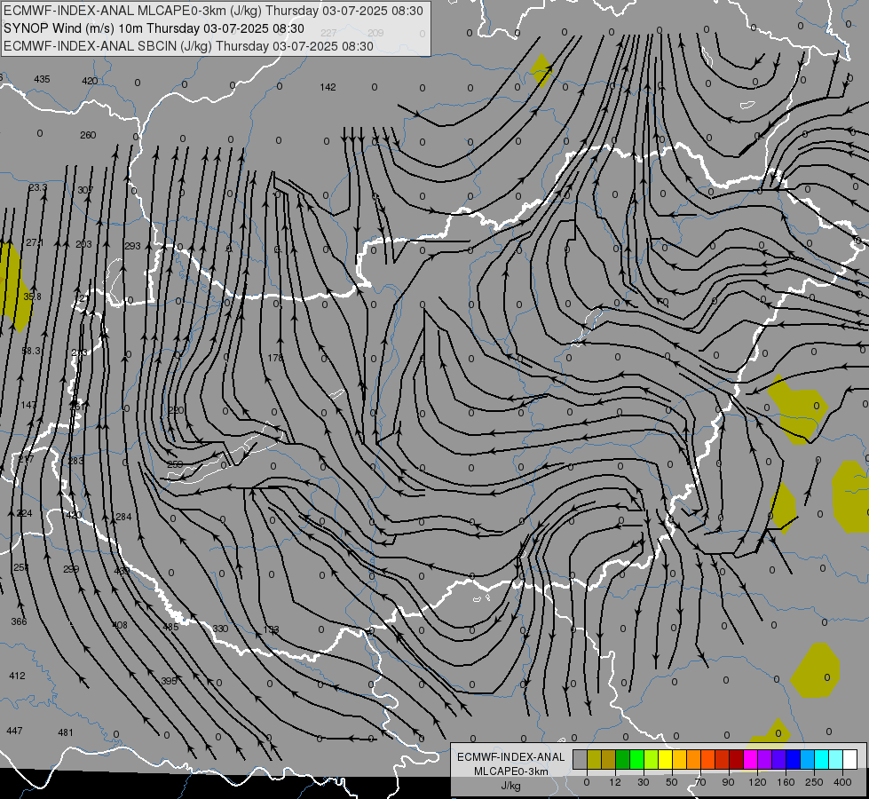
Task: Click the map value 260
Action: [x=88, y=135]
